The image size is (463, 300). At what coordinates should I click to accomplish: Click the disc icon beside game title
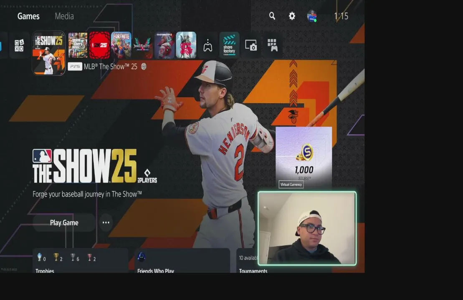tap(144, 67)
